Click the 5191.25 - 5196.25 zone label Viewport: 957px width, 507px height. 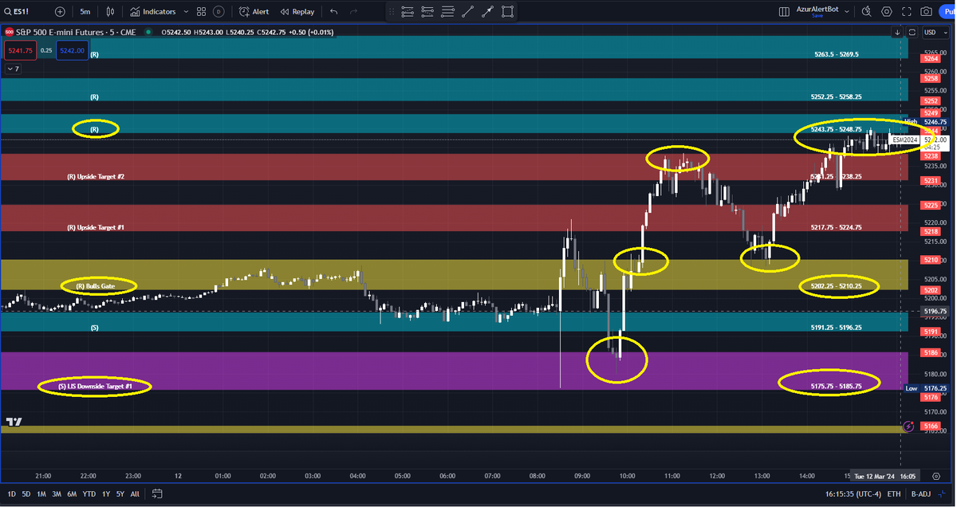click(837, 327)
